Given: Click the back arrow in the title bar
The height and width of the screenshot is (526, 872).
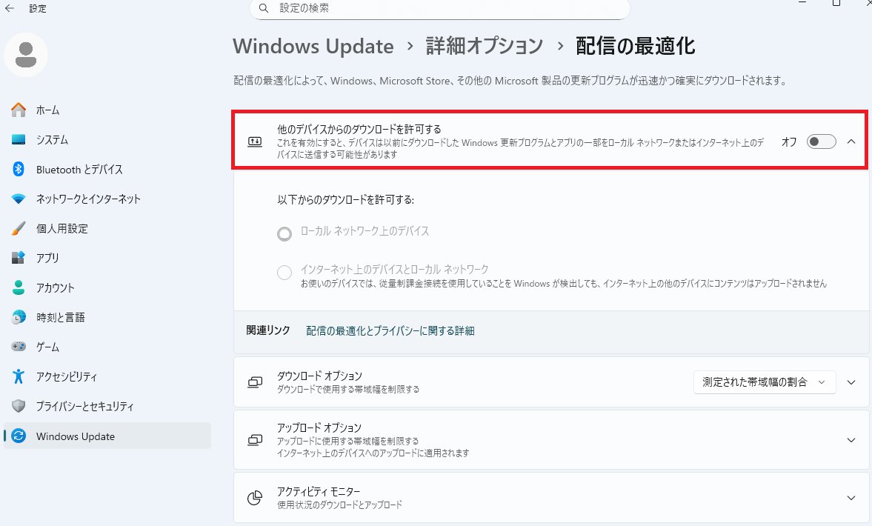Looking at the screenshot, I should point(10,8).
